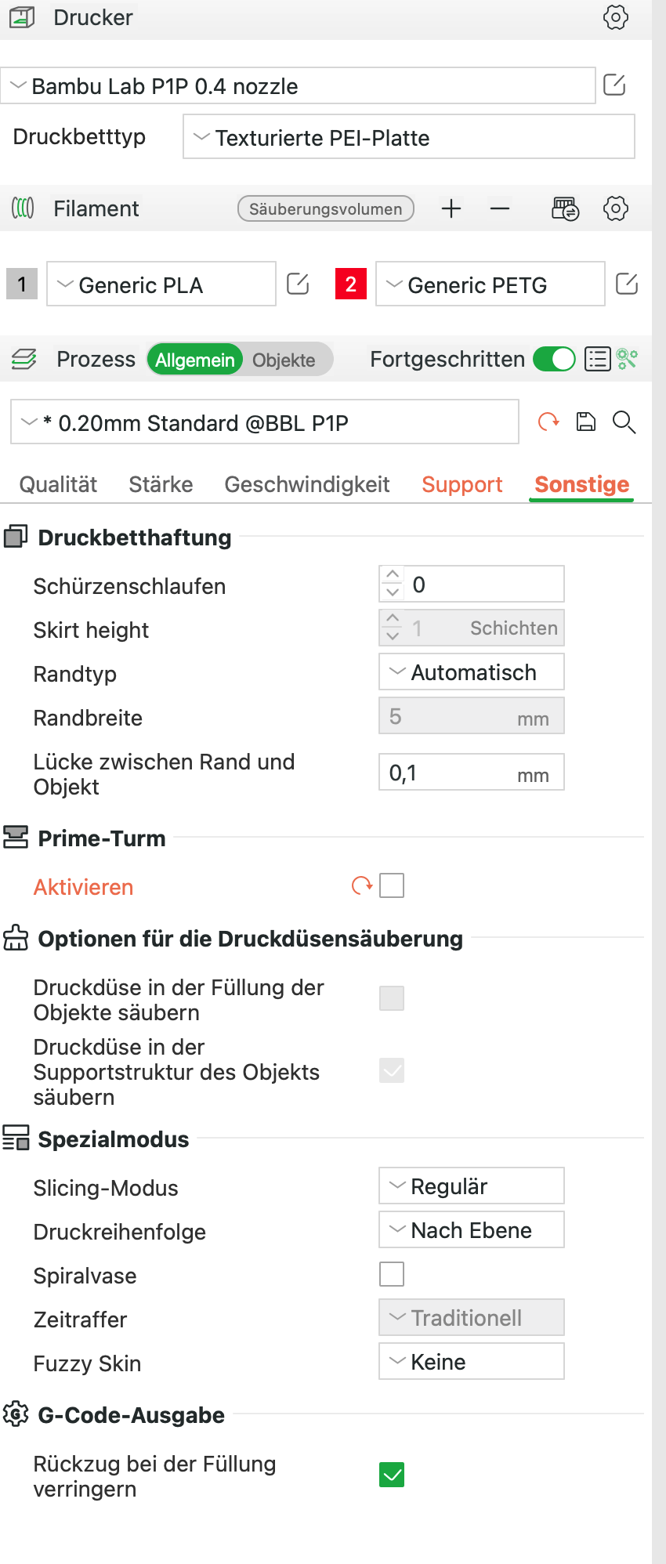This screenshot has width=666, height=1564.
Task: Expand the Fuzzy Skin dropdown
Action: (x=471, y=1362)
